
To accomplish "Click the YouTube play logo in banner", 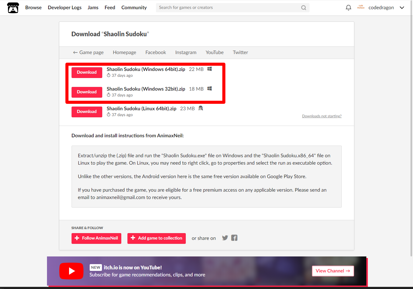I will point(71,271).
